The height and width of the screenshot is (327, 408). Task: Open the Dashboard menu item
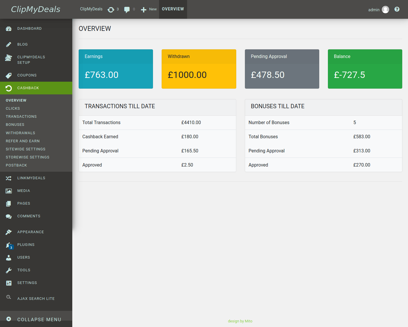36,29
